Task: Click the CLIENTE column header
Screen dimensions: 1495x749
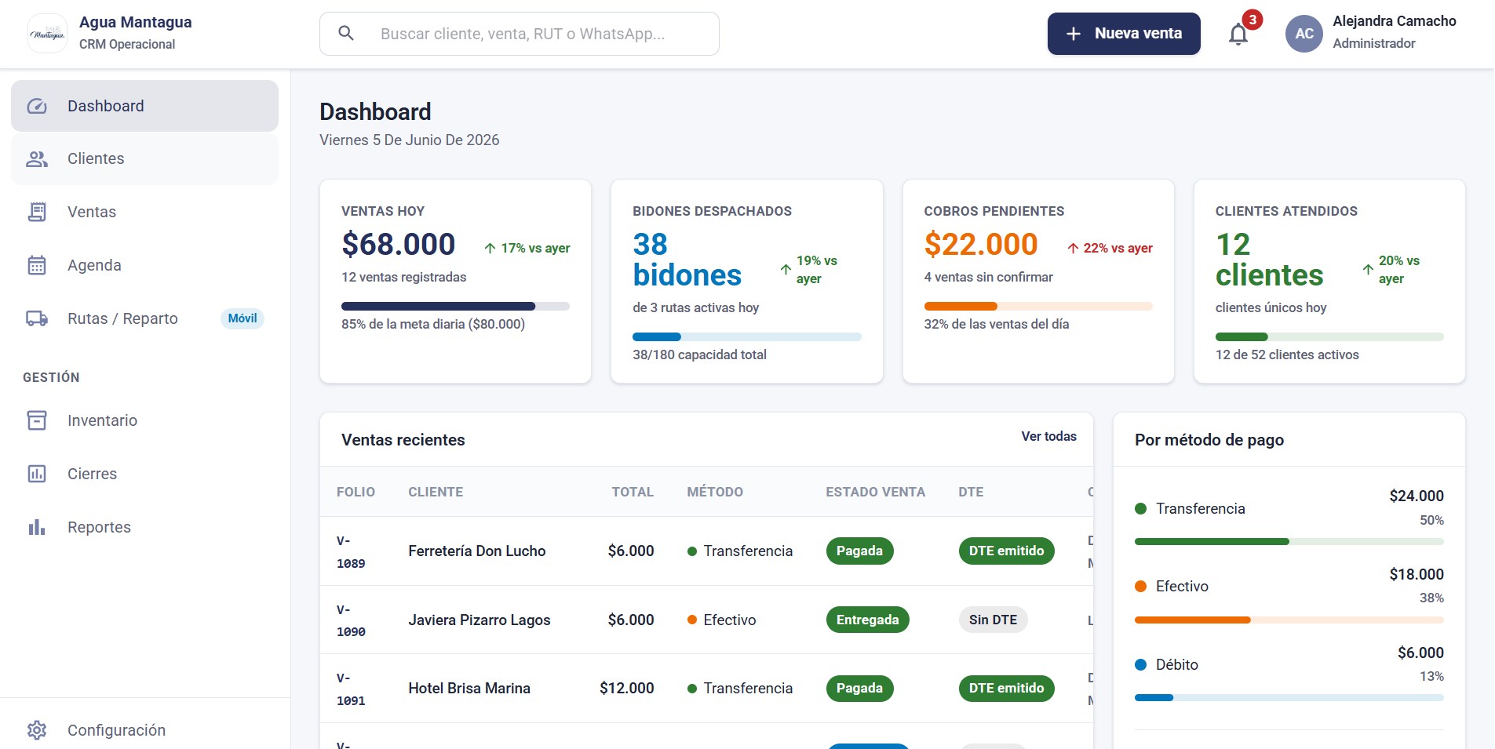Action: click(436, 492)
